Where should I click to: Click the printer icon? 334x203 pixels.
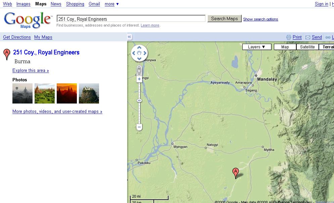pos(289,37)
